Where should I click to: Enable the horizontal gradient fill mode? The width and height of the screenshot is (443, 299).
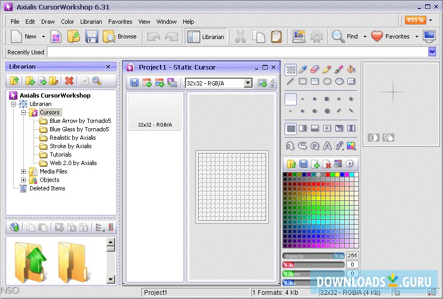click(303, 129)
